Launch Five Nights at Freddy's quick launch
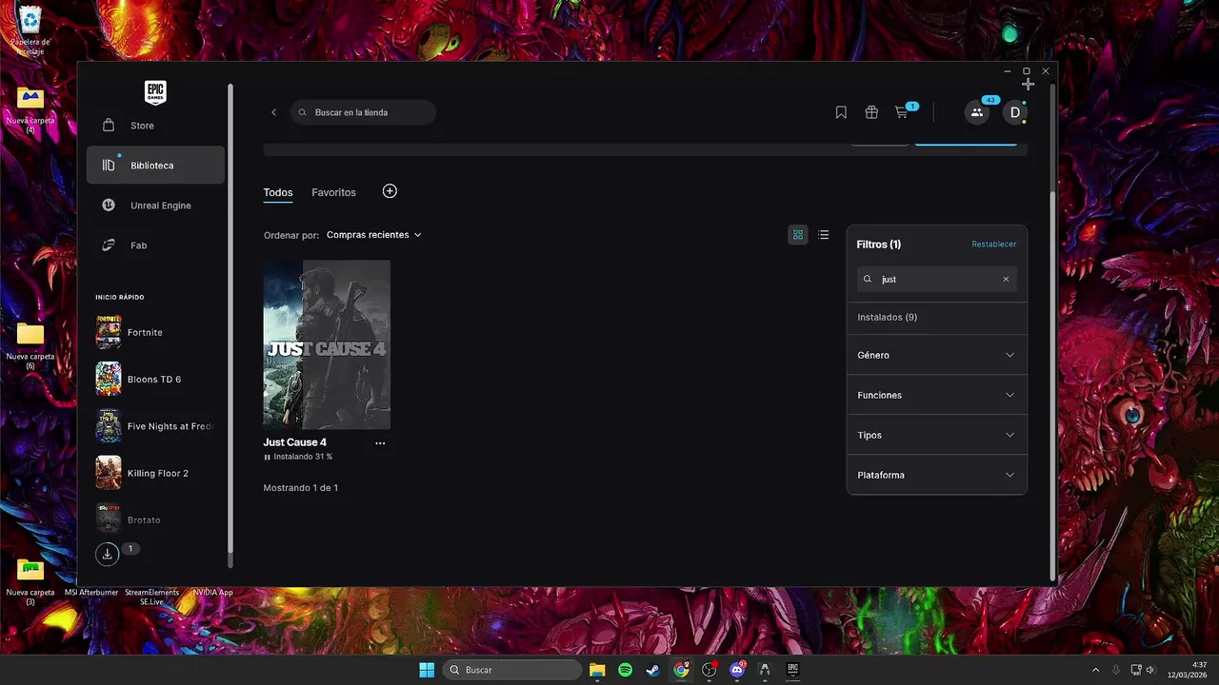 tap(155, 426)
